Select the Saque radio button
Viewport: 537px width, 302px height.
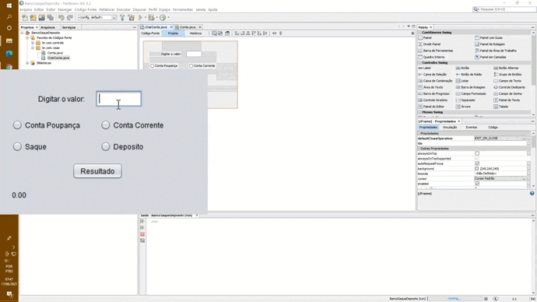click(x=17, y=146)
